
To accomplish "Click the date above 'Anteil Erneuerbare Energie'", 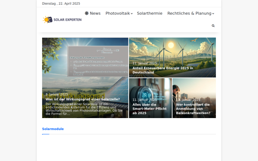I will [144, 63].
